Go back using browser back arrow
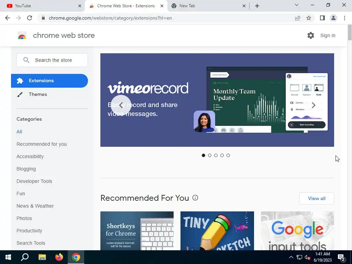 tap(8, 18)
